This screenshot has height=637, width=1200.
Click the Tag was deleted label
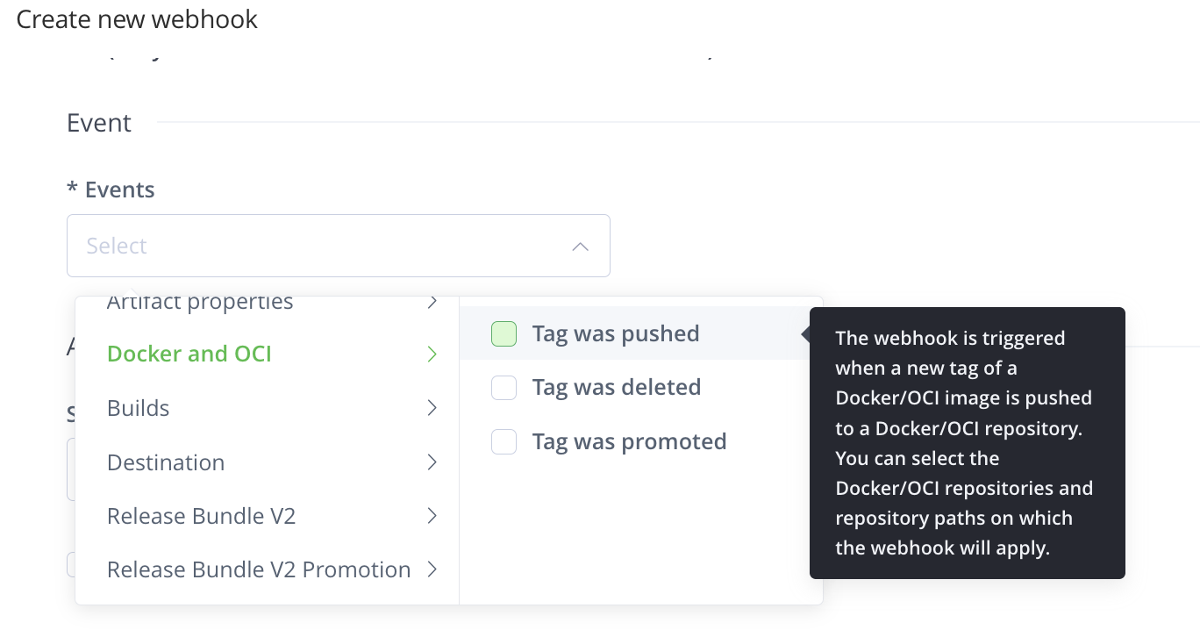(617, 388)
